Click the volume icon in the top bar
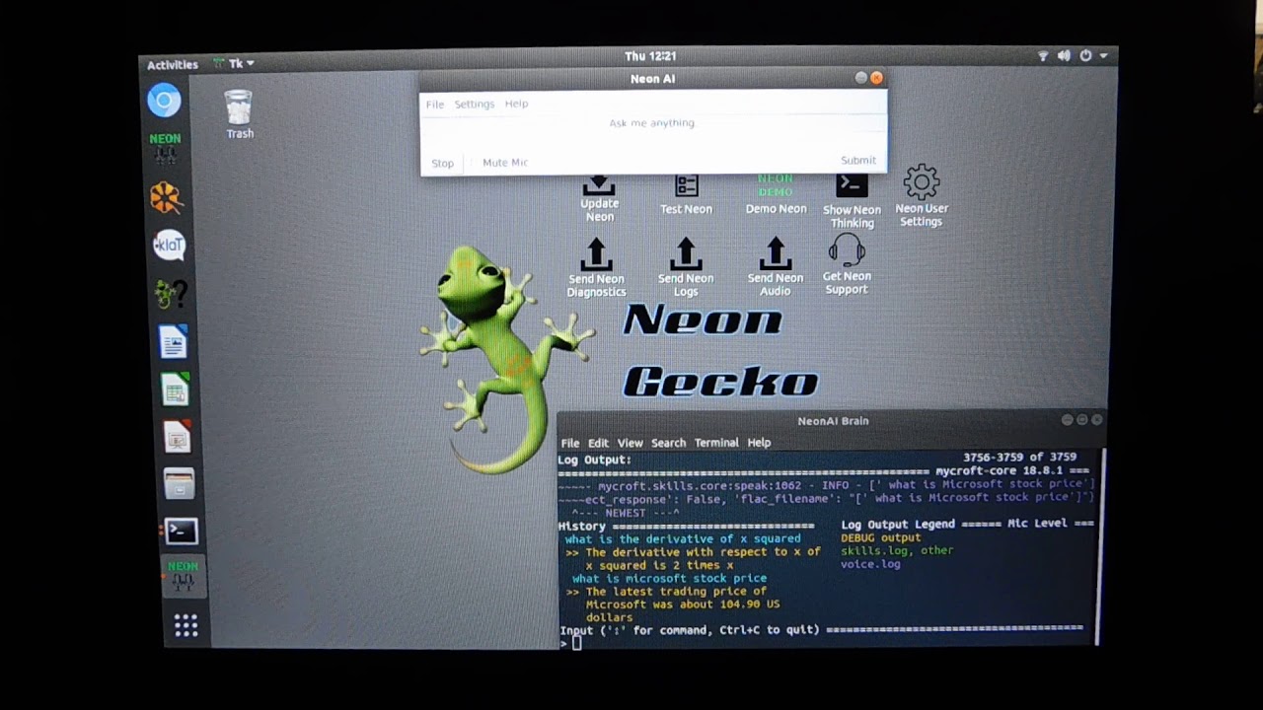Viewport: 1263px width, 710px height. (x=1064, y=56)
